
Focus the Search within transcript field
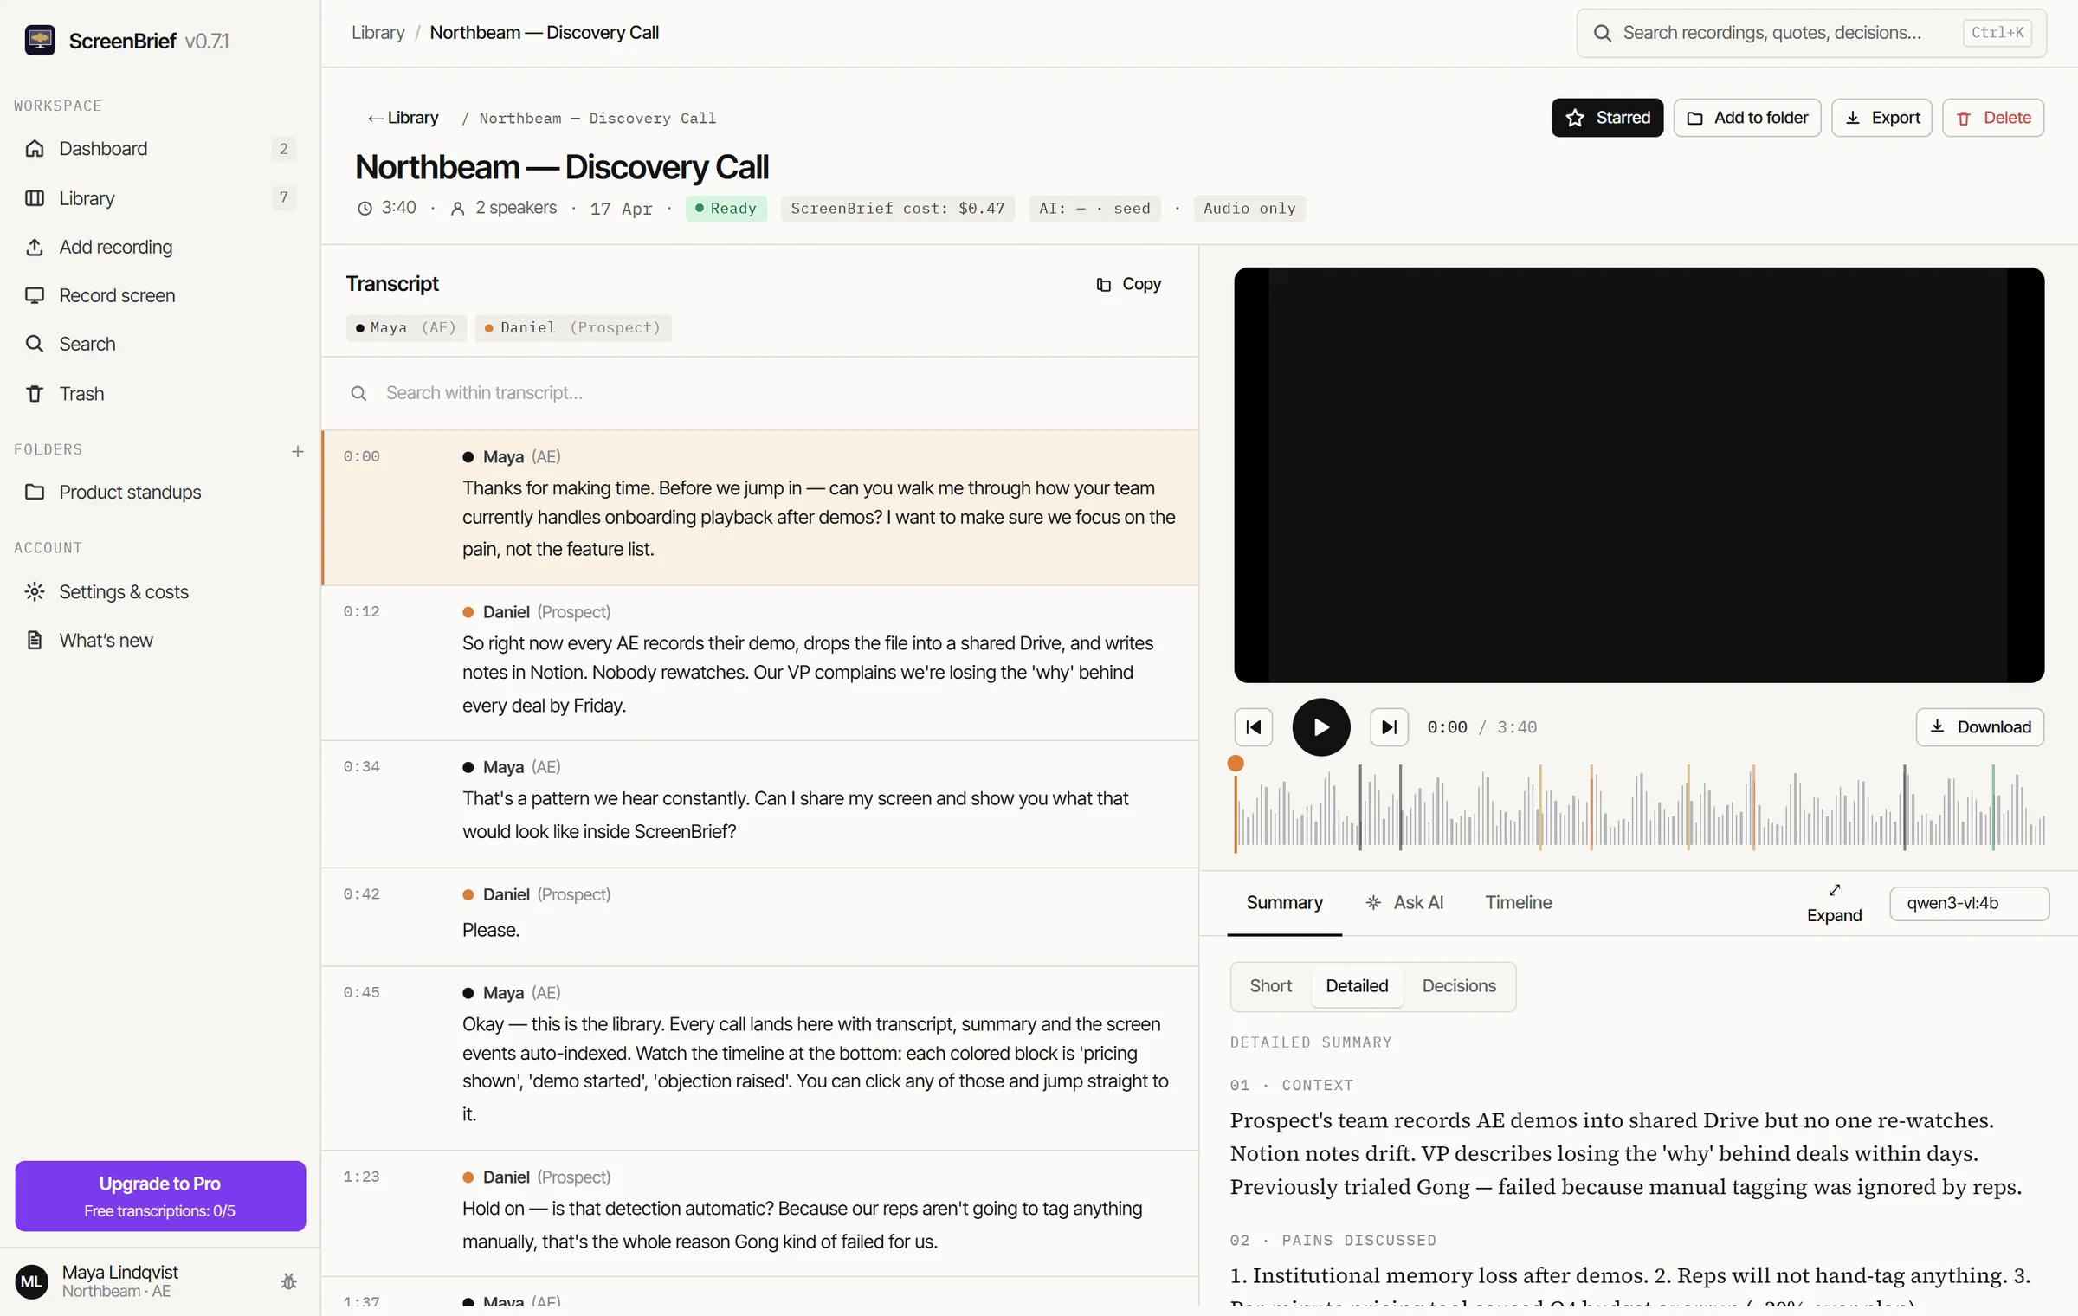coord(760,393)
